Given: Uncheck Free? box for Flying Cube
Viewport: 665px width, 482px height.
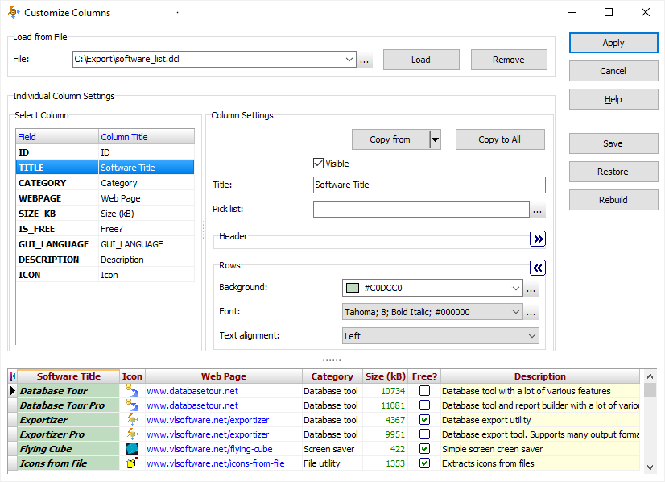Looking at the screenshot, I should pos(424,449).
